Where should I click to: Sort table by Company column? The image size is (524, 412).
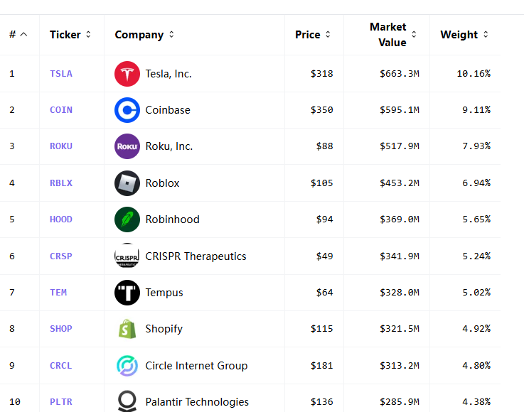[x=144, y=35]
